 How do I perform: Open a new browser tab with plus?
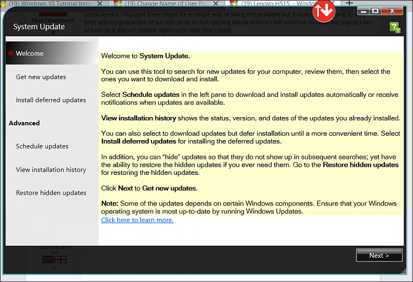tap(349, 3)
